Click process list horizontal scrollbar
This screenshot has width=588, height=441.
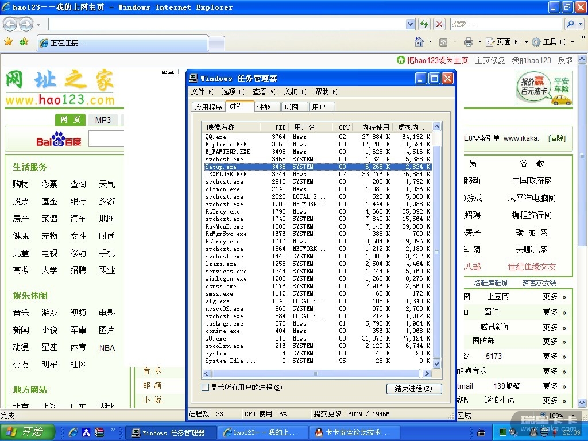tap(316, 373)
